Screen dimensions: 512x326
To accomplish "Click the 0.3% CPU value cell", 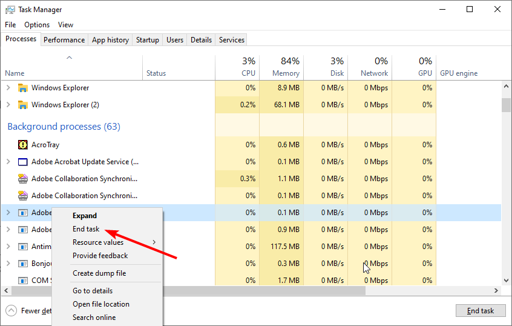I will (x=237, y=179).
